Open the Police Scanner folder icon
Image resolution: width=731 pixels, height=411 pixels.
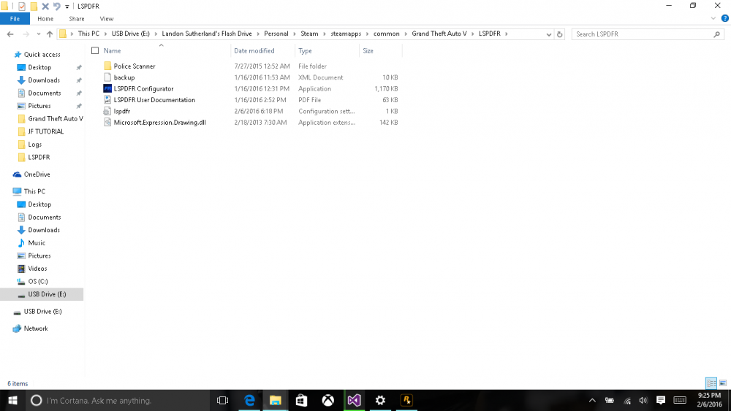click(107, 66)
